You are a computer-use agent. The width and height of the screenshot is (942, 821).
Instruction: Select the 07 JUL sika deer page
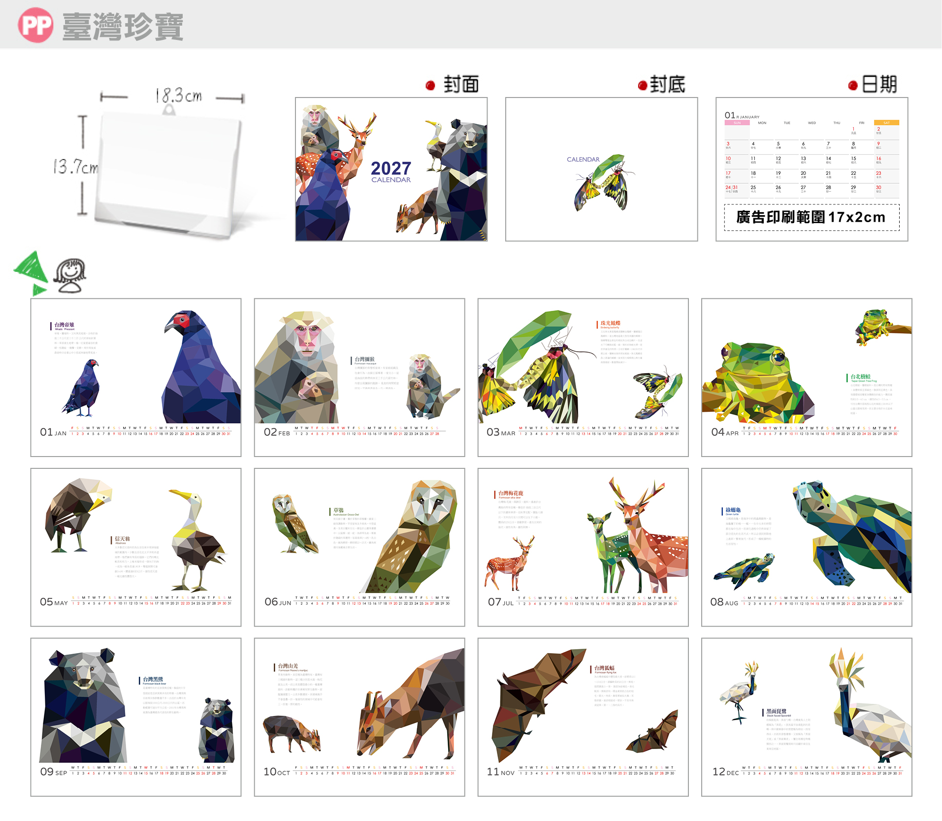point(583,547)
